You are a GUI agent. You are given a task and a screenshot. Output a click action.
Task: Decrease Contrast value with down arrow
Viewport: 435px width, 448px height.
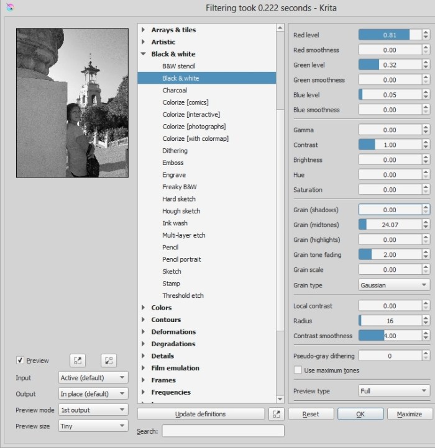pos(426,148)
